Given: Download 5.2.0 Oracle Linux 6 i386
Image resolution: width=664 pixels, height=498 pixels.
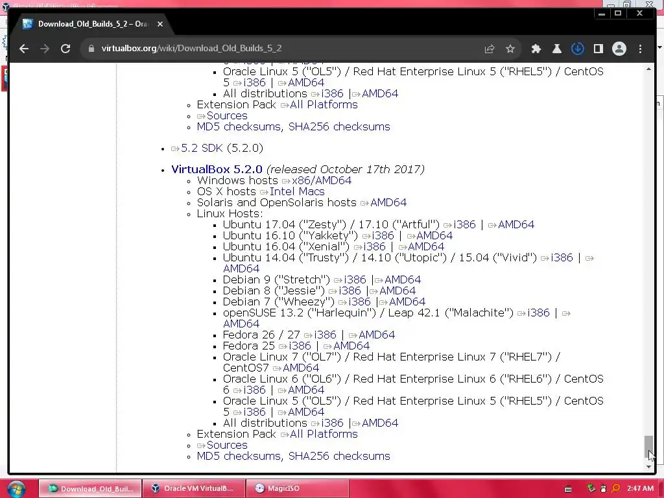Looking at the screenshot, I should (x=254, y=390).
